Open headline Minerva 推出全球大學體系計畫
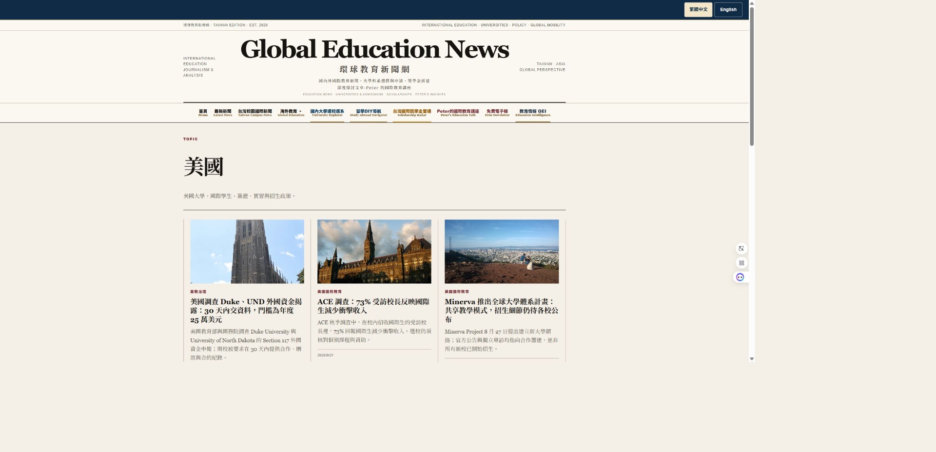Image resolution: width=936 pixels, height=452 pixels. [501, 311]
